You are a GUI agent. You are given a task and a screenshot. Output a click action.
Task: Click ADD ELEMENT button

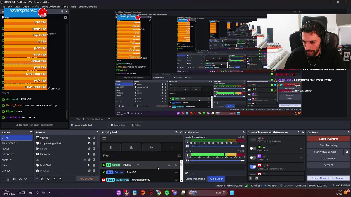pos(87,179)
